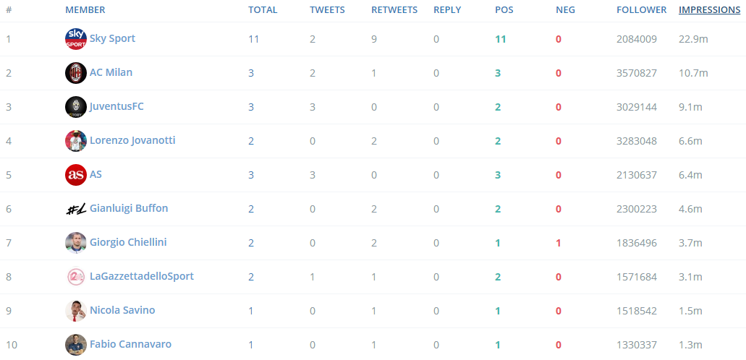The height and width of the screenshot is (360, 746).
Task: Click Giorgio Chiellini's profile photo
Action: (x=76, y=243)
